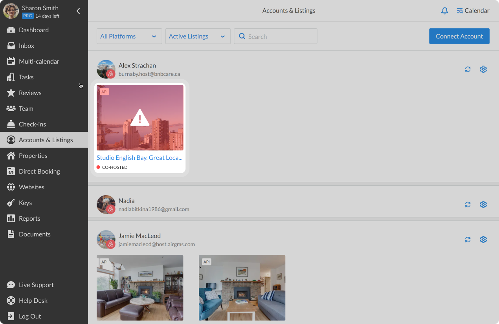Open the Studio English Bay listing link

click(139, 157)
